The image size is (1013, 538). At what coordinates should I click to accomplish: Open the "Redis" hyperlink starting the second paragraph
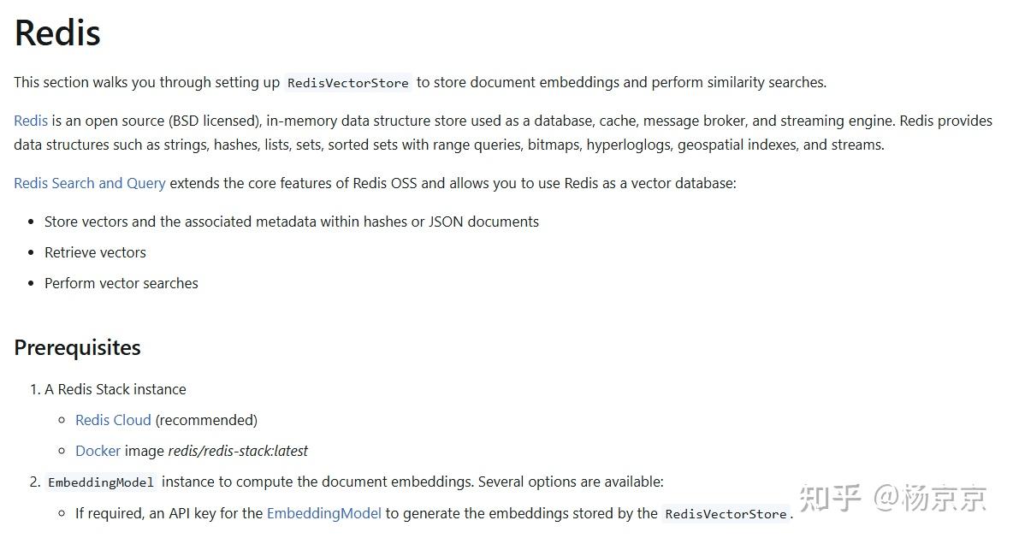[x=31, y=121]
